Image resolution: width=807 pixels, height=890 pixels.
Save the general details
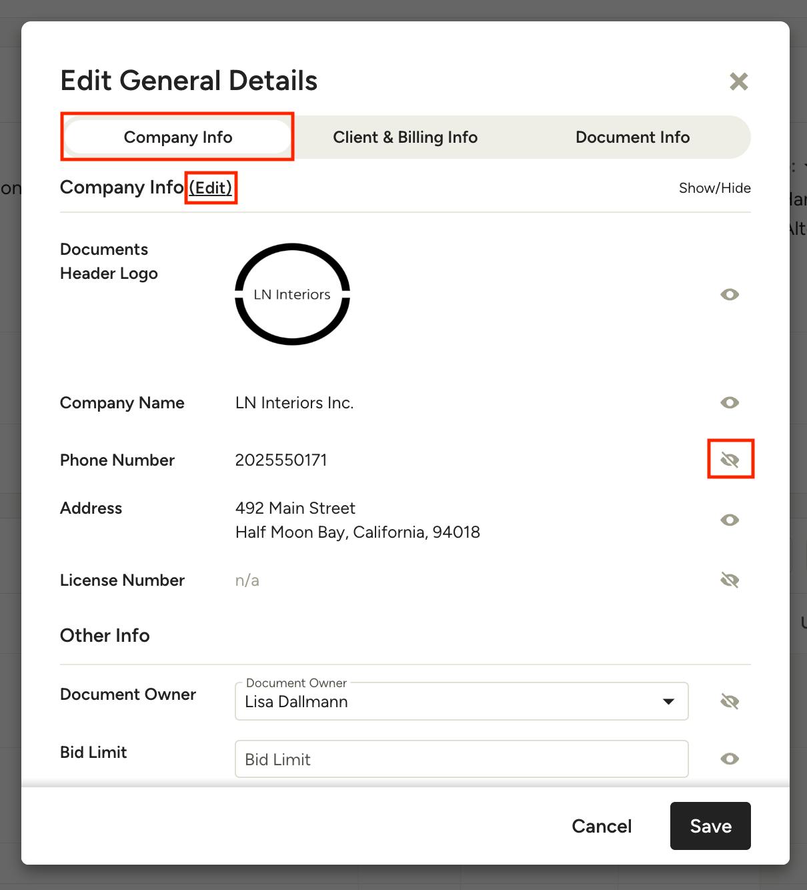click(710, 826)
